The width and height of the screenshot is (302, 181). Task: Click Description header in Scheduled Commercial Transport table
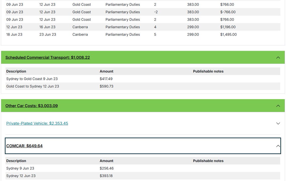click(16, 71)
